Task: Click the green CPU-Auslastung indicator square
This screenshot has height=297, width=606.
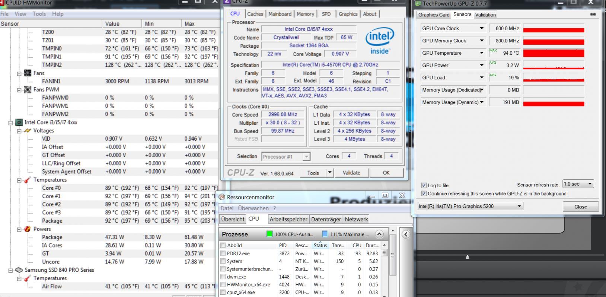Action: (x=269, y=234)
